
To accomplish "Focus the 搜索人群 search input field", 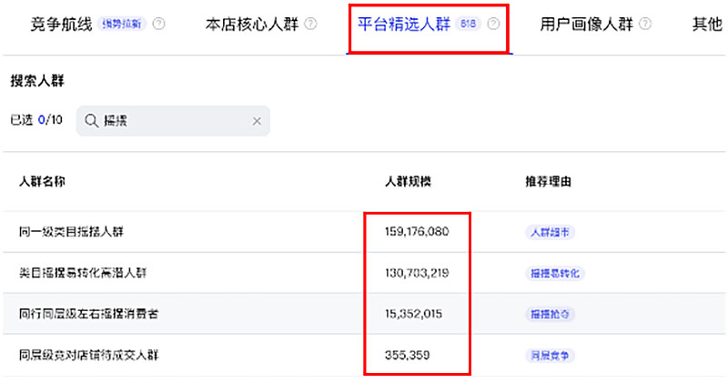I will pyautogui.click(x=173, y=121).
